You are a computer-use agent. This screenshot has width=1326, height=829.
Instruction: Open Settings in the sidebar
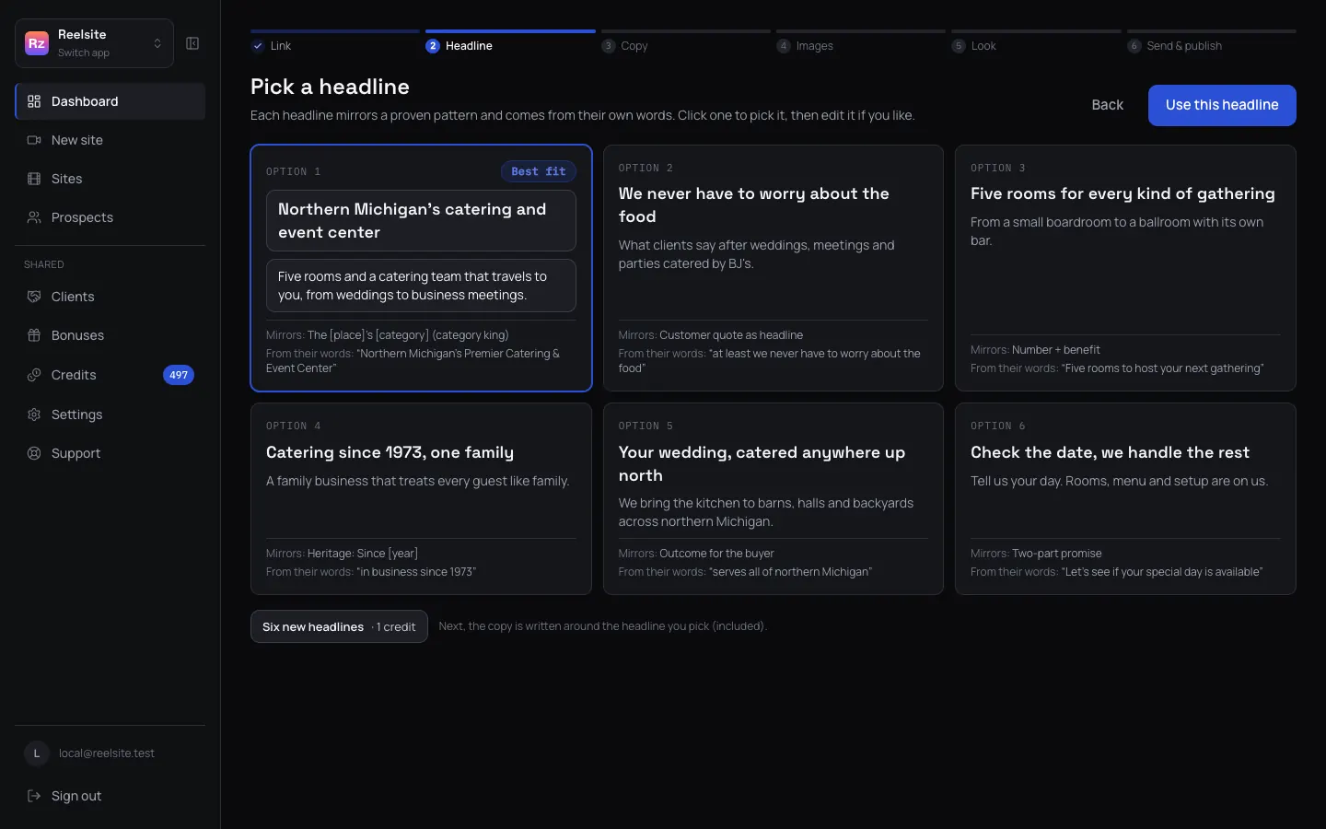click(x=110, y=414)
